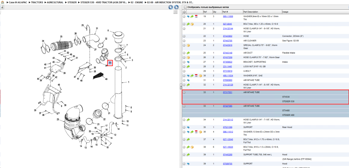Click blue arrow icon in row 19
This screenshot has height=168, width=349.
coord(188,16)
